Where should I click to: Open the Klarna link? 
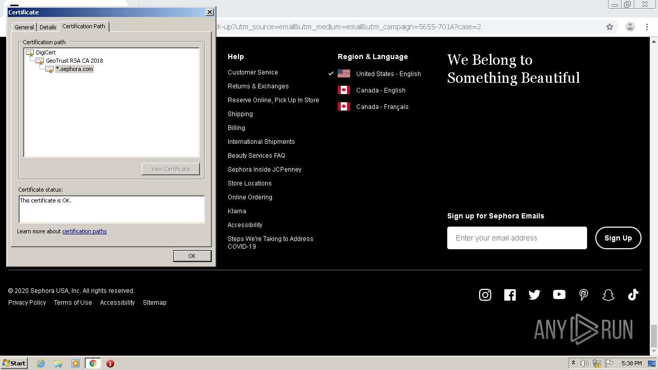[x=237, y=211]
